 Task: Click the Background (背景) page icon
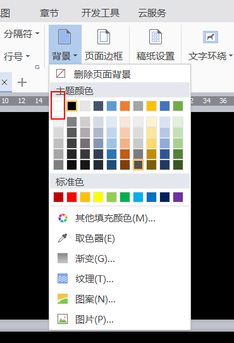point(65,37)
